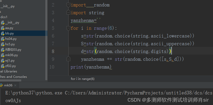Image resolution: width=213 pixels, height=105 pixels.
Task: Click 'string' on the import line 3
Action: [97, 13]
